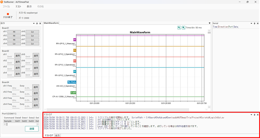This screenshot has height=138, width=260.
Task: Toggle Board1 ch1 Hi button
Action: pos(14,32)
